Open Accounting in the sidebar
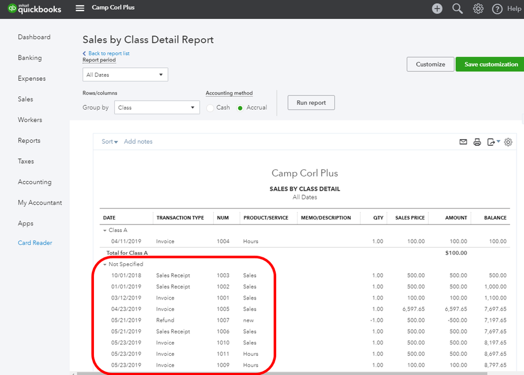This screenshot has width=524, height=375. click(35, 182)
